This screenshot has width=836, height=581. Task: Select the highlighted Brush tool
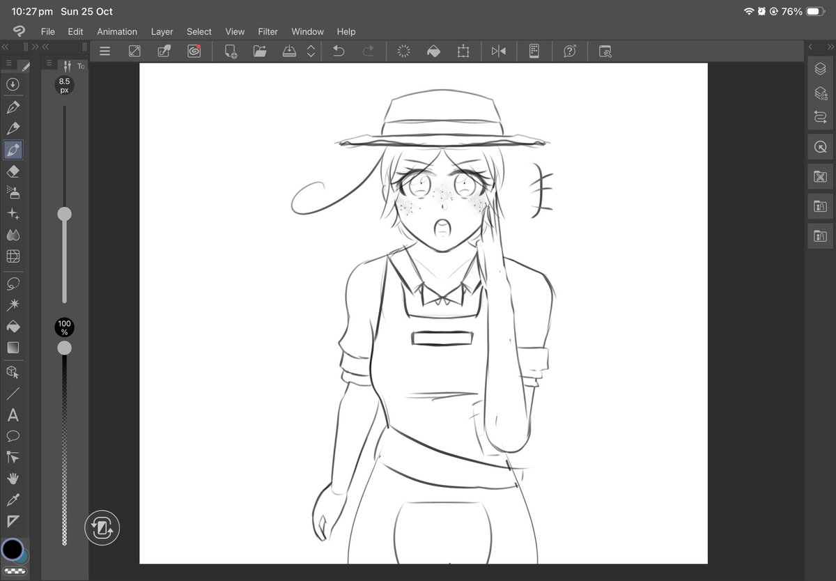(x=13, y=150)
